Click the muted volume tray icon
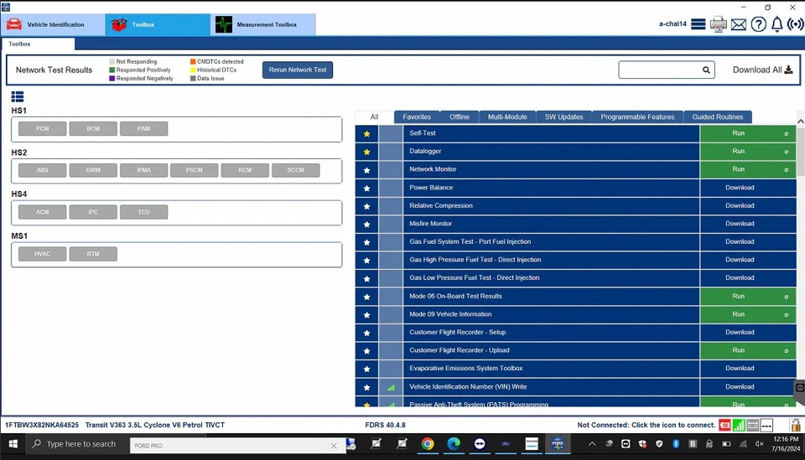 click(x=760, y=444)
